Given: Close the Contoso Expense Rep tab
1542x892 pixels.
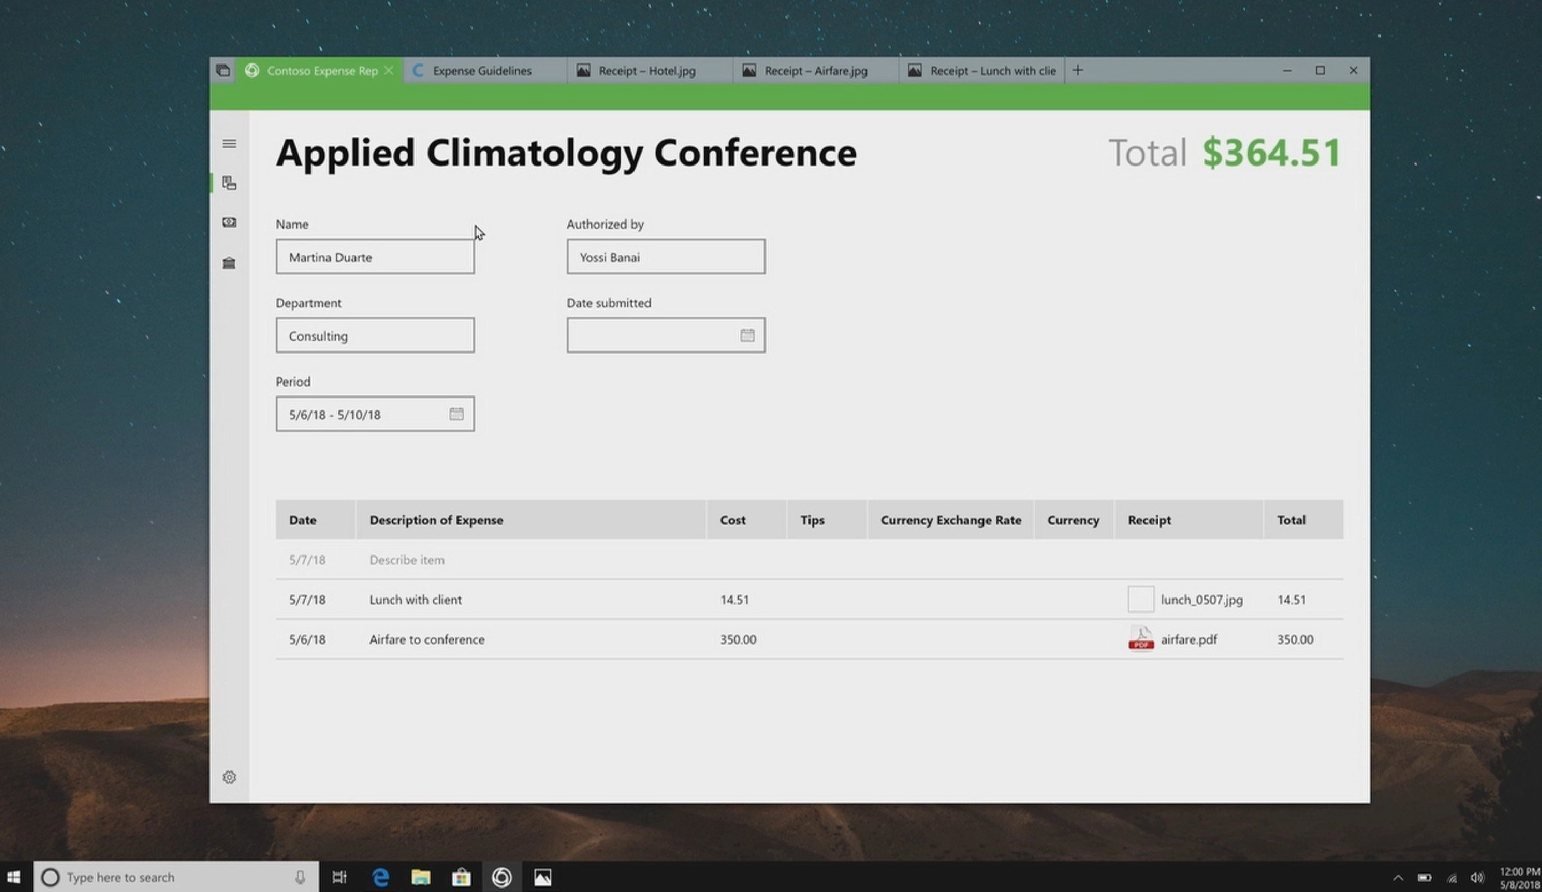Looking at the screenshot, I should tap(389, 71).
